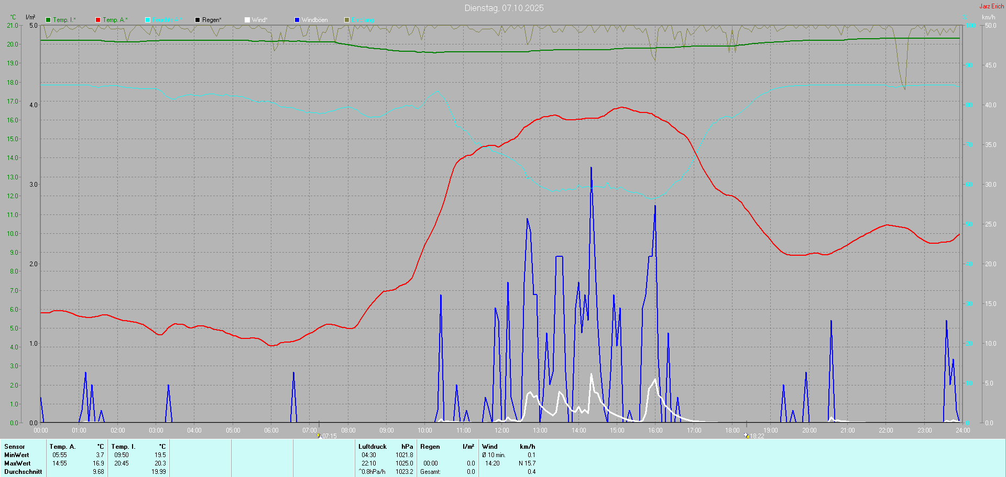Click the red Temp. A. legend square
This screenshot has width=1006, height=477.
(x=98, y=20)
